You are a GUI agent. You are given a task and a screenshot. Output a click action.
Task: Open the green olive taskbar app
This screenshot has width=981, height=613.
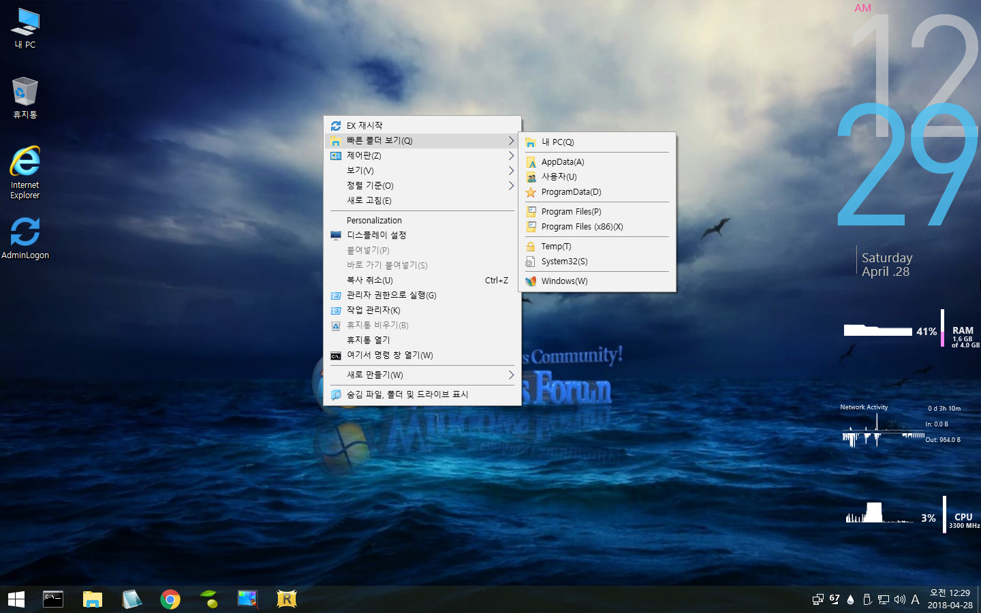(x=209, y=599)
